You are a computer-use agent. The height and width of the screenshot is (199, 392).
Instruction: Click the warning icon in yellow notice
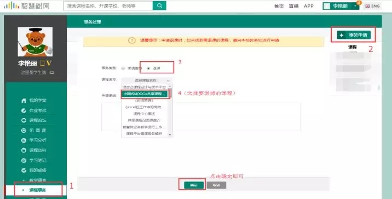132,40
